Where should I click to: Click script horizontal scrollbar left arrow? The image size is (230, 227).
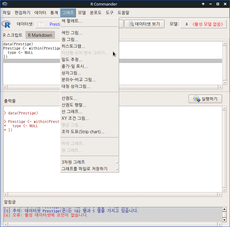click(x=5, y=87)
